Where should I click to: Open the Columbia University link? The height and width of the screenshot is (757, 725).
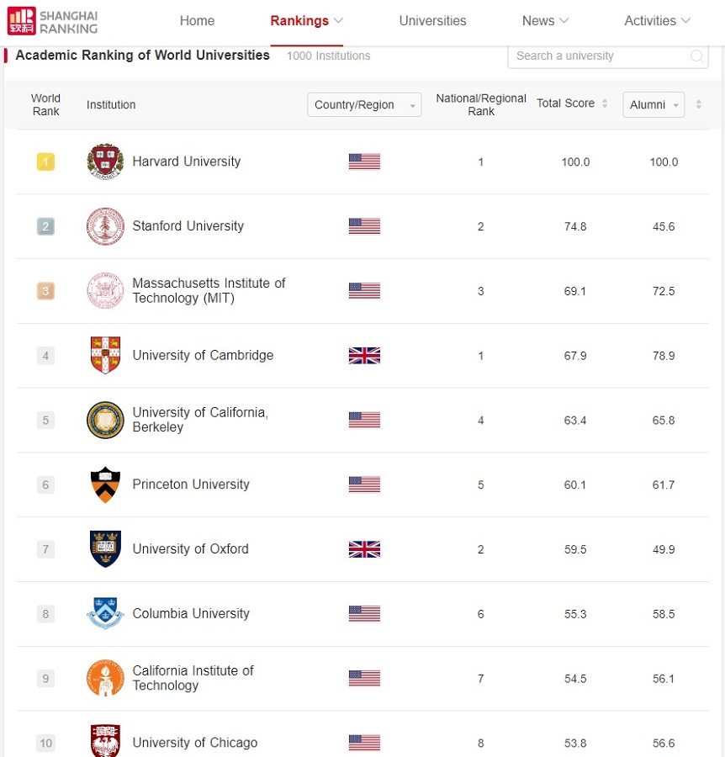pyautogui.click(x=191, y=614)
